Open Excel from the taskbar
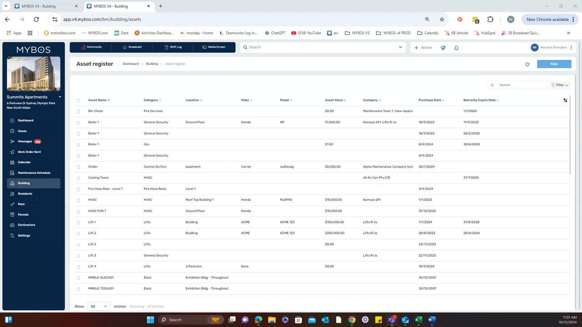582x327 pixels. 419,320
